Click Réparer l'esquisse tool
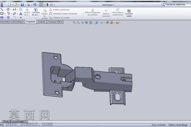Viewport: 191px width, 127px height. [106, 13]
